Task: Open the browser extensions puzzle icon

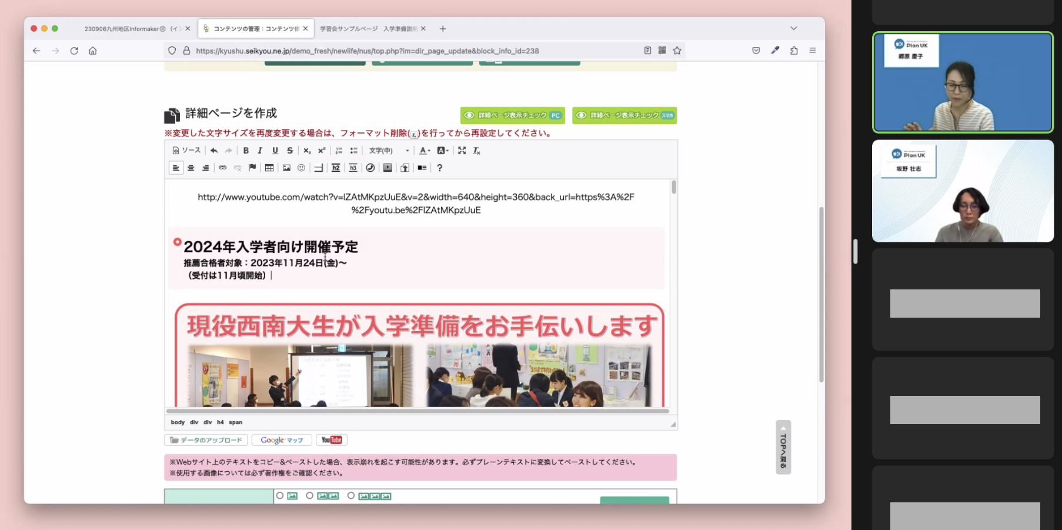Action: [x=794, y=51]
